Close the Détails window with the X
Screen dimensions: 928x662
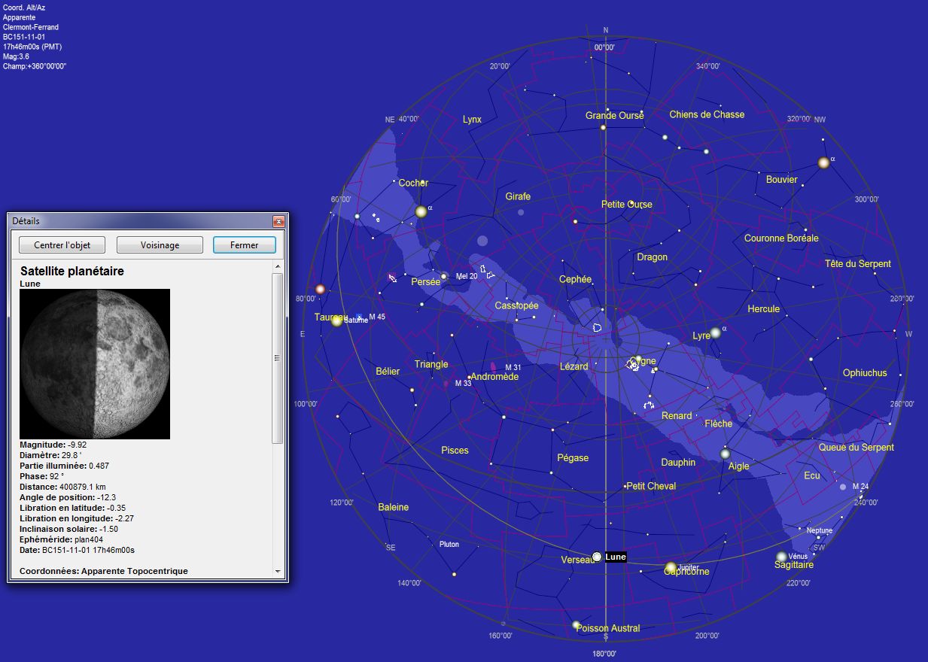click(278, 221)
